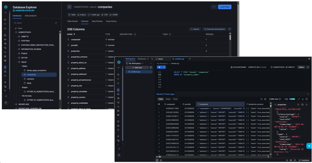Click the Load Data button
The image size is (312, 163).
coord(225,7)
